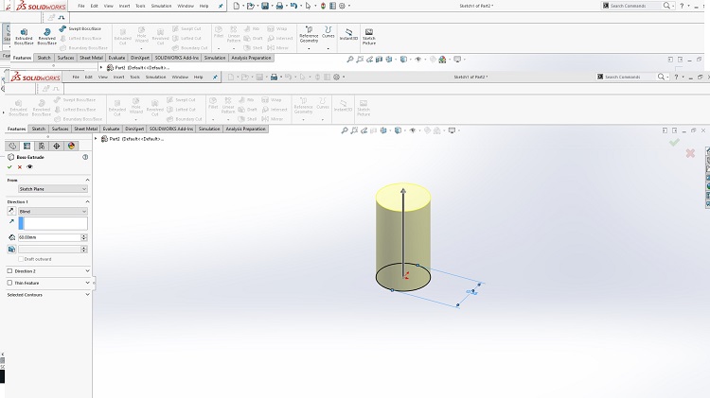This screenshot has height=398, width=710.
Task: Switch to the Sheet Metal tab in front window
Action: [x=85, y=129]
